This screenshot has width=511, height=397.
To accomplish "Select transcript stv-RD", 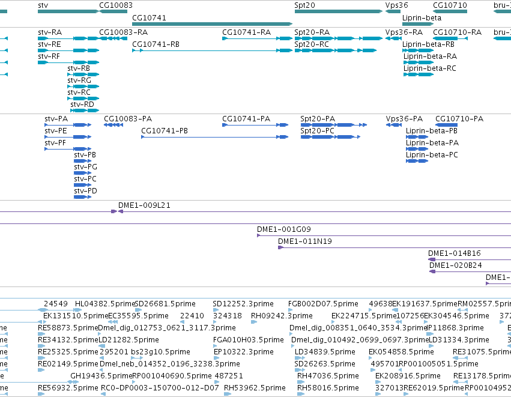I will pyautogui.click(x=85, y=111).
